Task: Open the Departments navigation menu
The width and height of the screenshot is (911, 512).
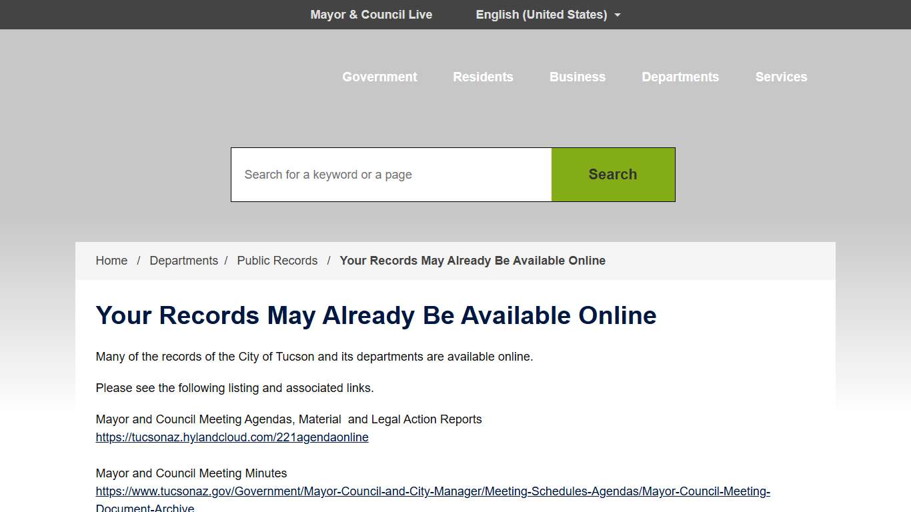Action: tap(680, 77)
